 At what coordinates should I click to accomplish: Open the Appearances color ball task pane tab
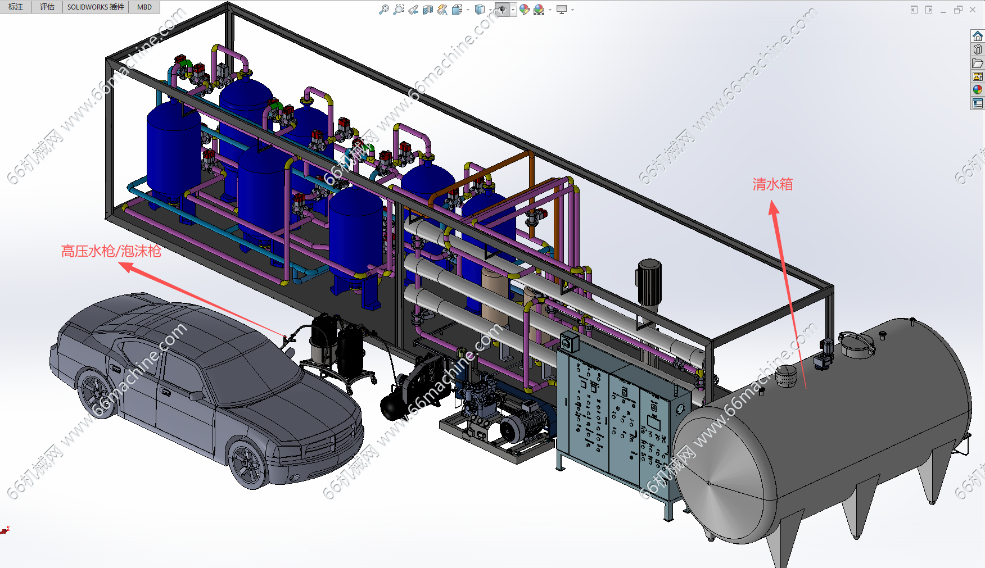click(978, 90)
